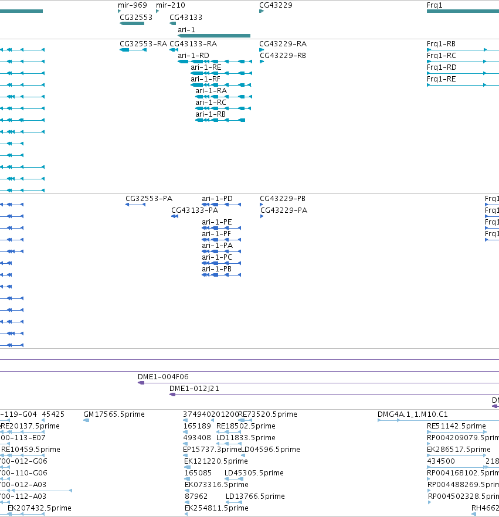Select the Frq1 gene label at top right
Screen dimensions: 499x517
pyautogui.click(x=434, y=5)
